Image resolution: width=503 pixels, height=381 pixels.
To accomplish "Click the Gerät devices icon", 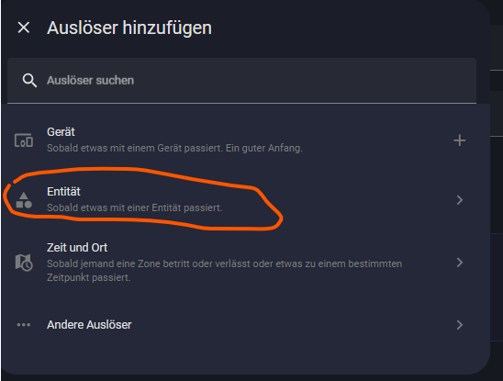I will tap(24, 140).
